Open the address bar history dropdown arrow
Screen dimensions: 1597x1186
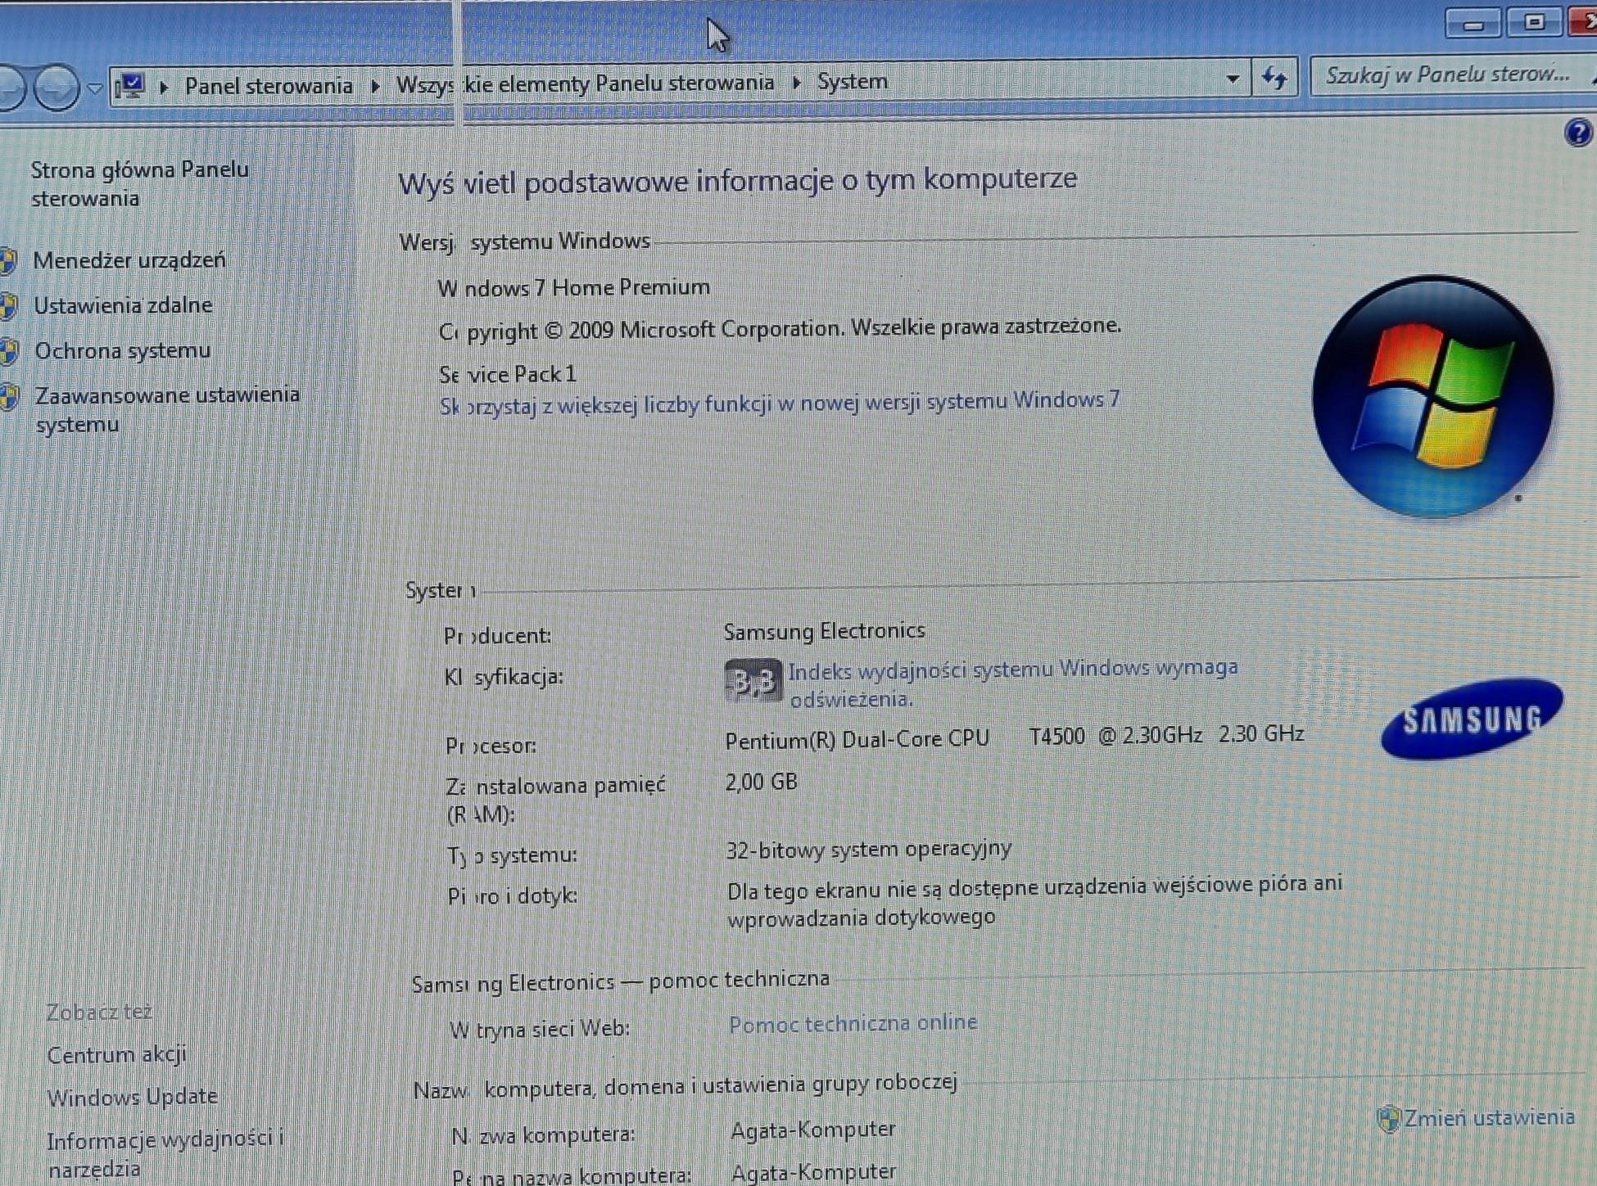[x=1232, y=79]
